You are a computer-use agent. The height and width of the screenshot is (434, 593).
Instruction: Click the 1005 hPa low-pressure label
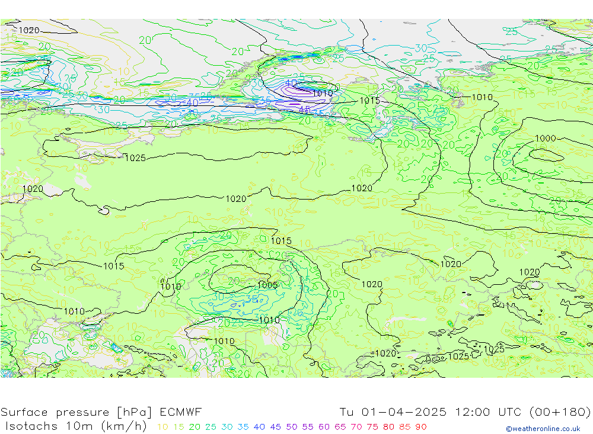[x=267, y=285]
